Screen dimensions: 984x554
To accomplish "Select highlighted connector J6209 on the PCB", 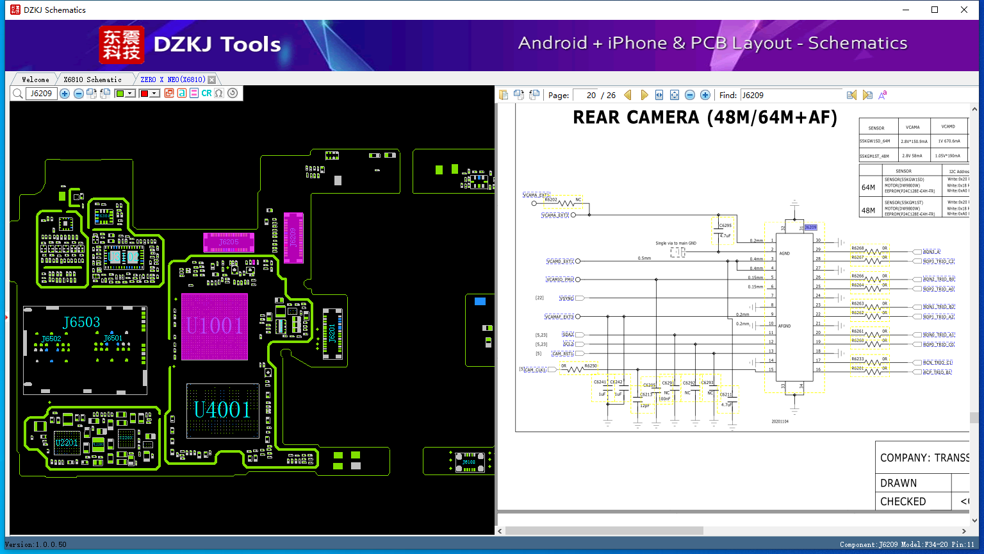I will pyautogui.click(x=293, y=237).
